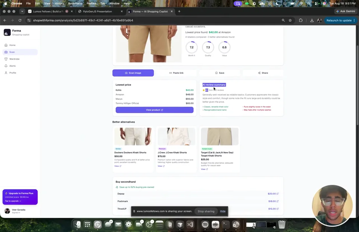
Task: Click the zoom magnifier icon in the address bar
Action: click(x=283, y=20)
